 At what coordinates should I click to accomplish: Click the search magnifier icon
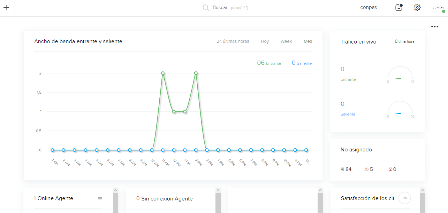pyautogui.click(x=206, y=8)
